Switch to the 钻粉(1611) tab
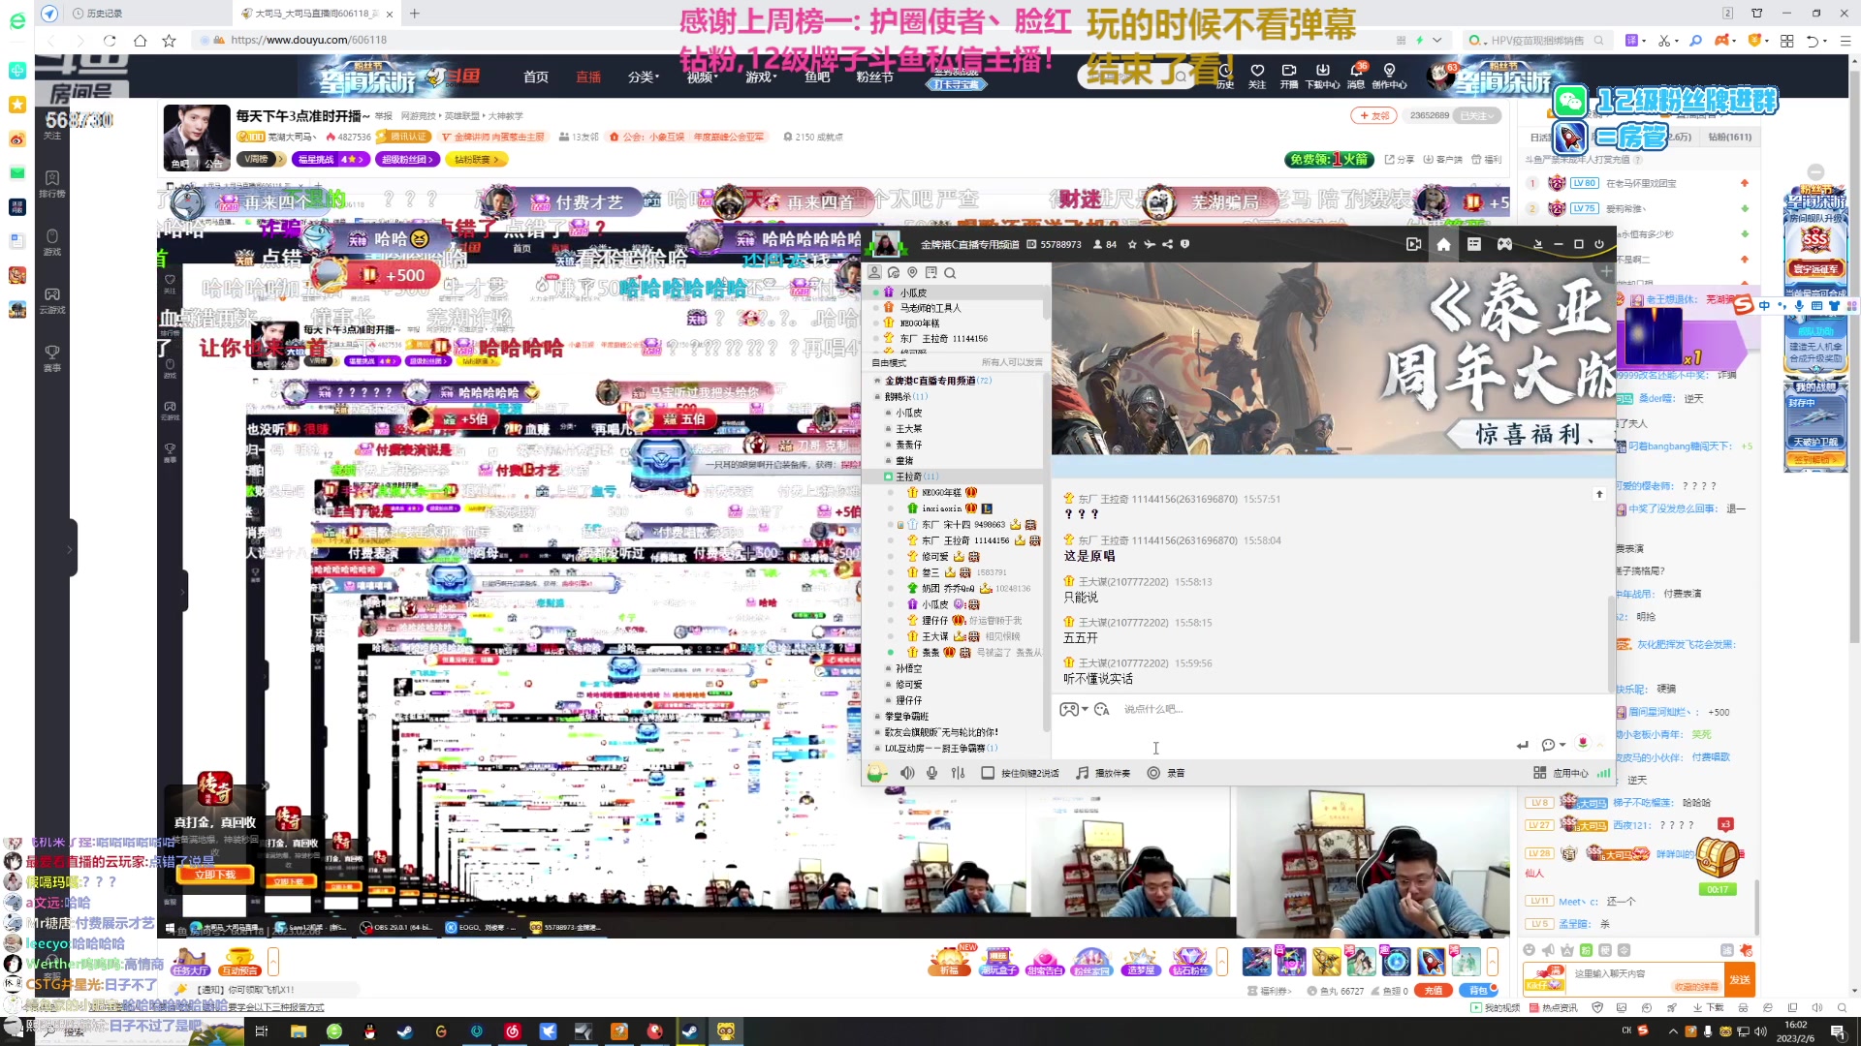This screenshot has height=1046, width=1861. (x=1729, y=138)
